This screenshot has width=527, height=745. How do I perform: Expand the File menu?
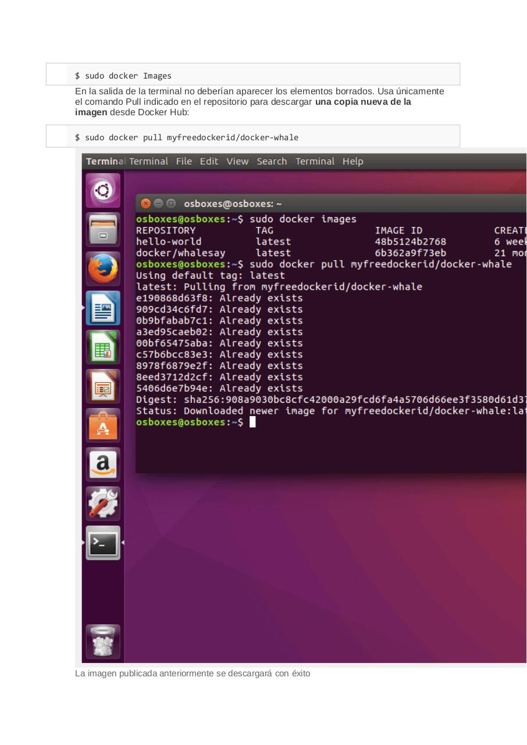pyautogui.click(x=184, y=161)
